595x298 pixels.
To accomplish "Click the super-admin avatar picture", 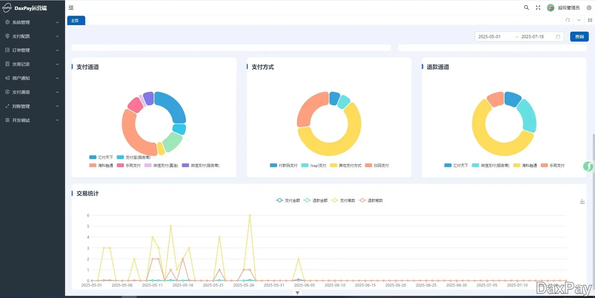I will pos(550,8).
